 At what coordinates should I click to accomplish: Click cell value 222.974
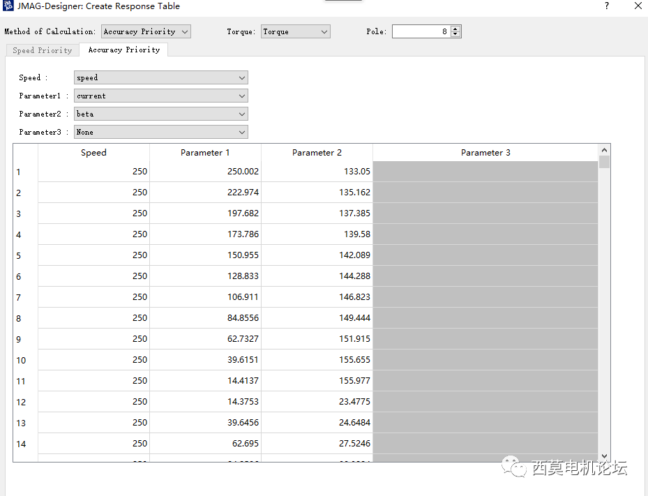click(205, 193)
